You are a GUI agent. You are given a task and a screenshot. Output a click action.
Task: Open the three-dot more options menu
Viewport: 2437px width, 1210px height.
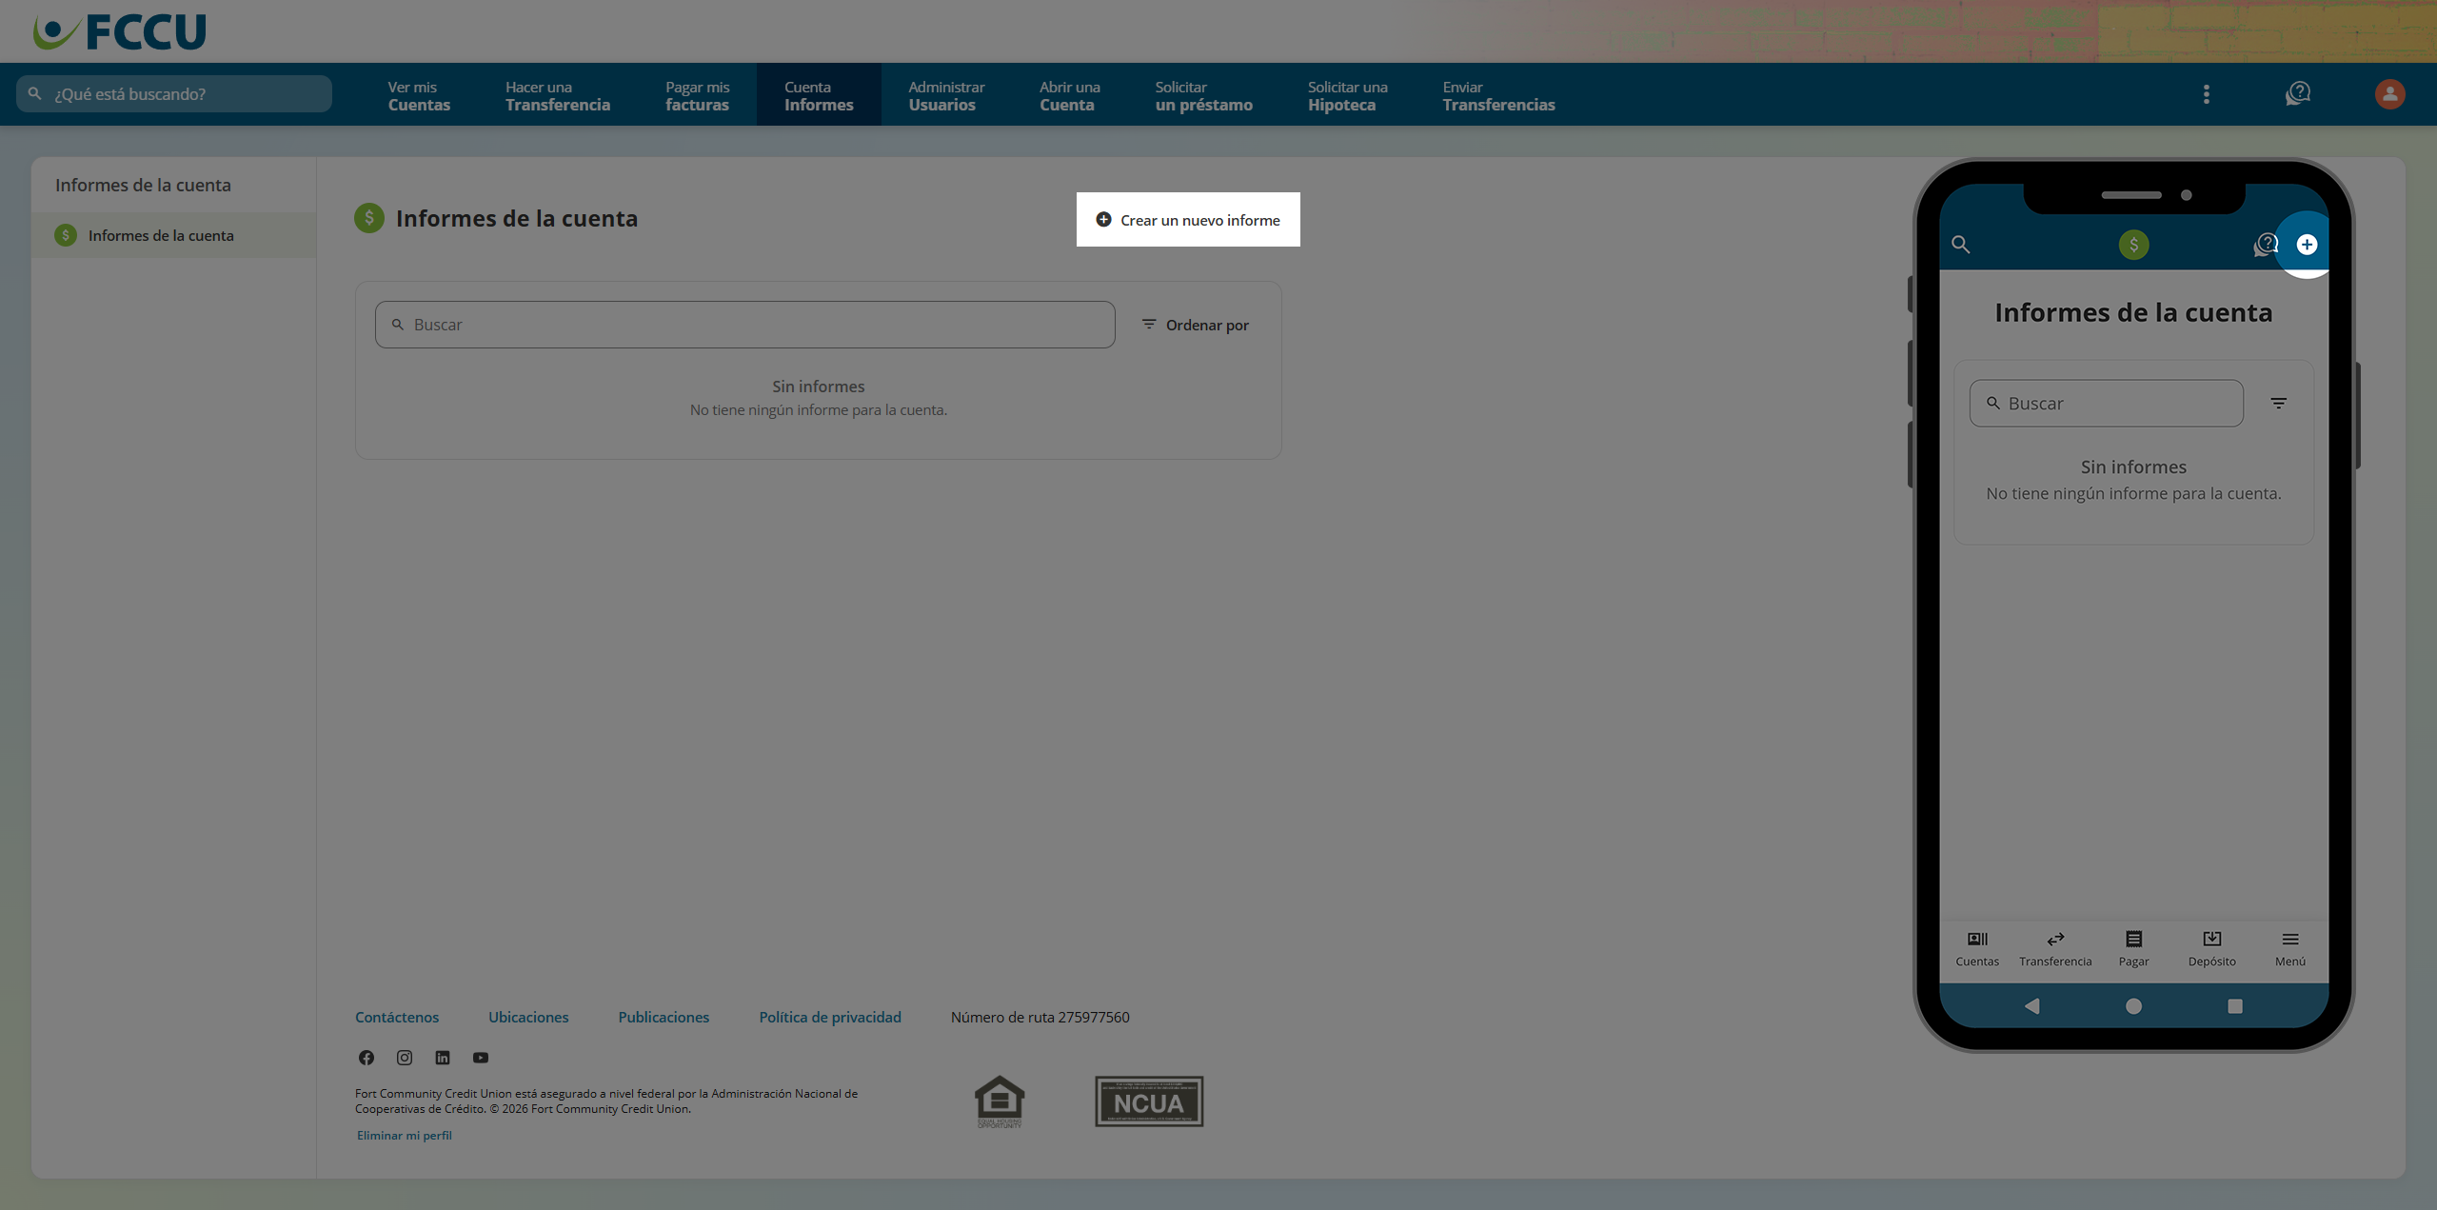(x=2206, y=94)
